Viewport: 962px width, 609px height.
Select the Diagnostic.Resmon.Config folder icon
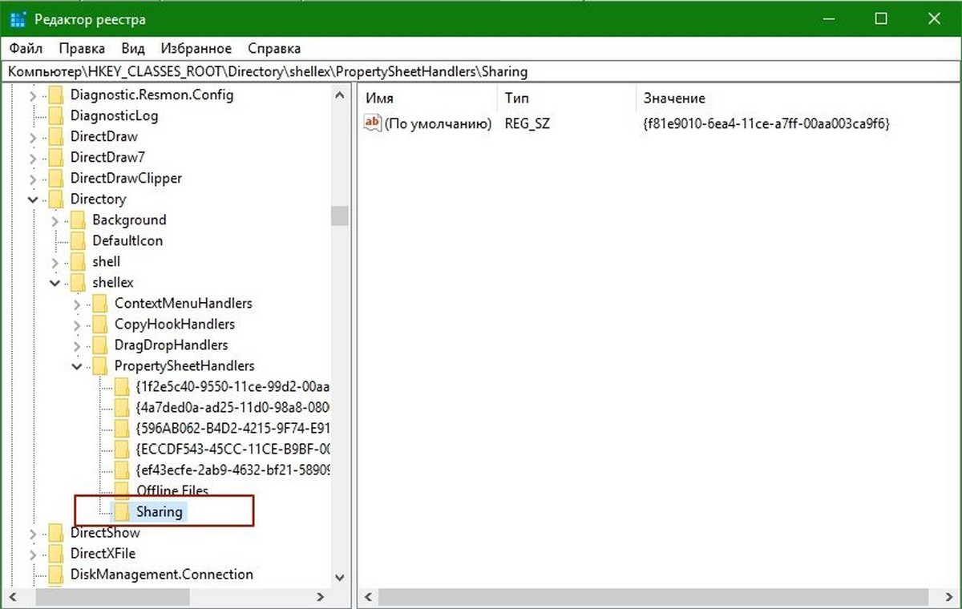[x=55, y=95]
